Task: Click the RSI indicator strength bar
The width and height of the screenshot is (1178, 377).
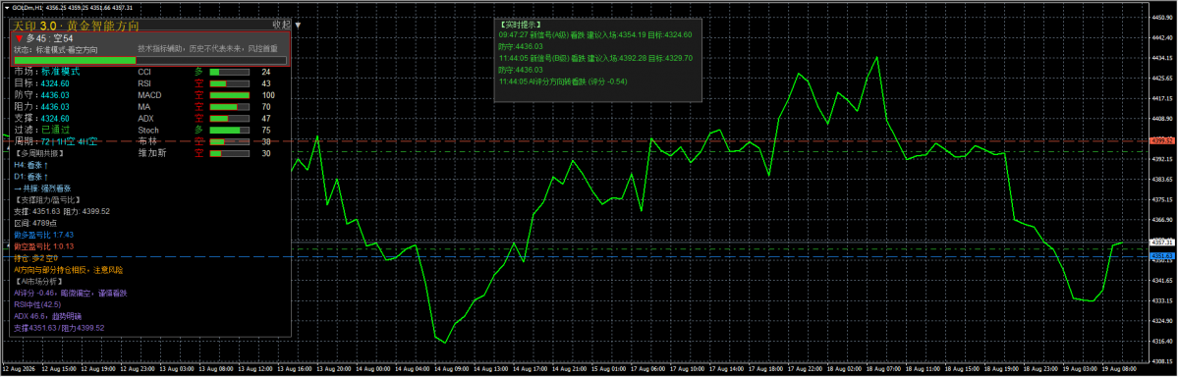Action: (x=229, y=84)
